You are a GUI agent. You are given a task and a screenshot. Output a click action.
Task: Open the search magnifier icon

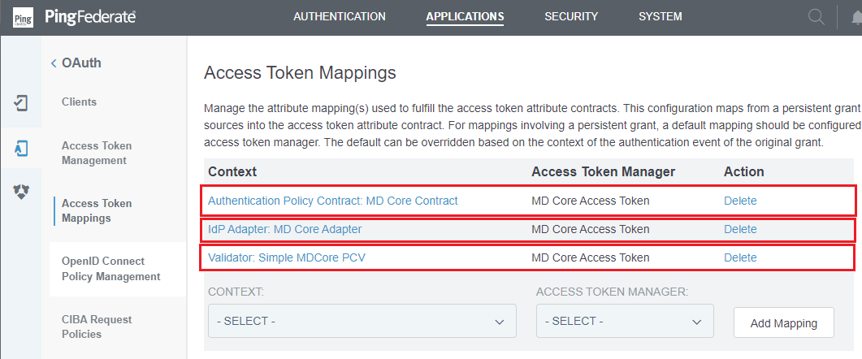pos(817,17)
